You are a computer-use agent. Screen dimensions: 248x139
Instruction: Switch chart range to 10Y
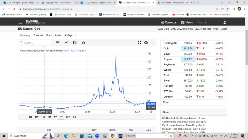tap(68, 117)
